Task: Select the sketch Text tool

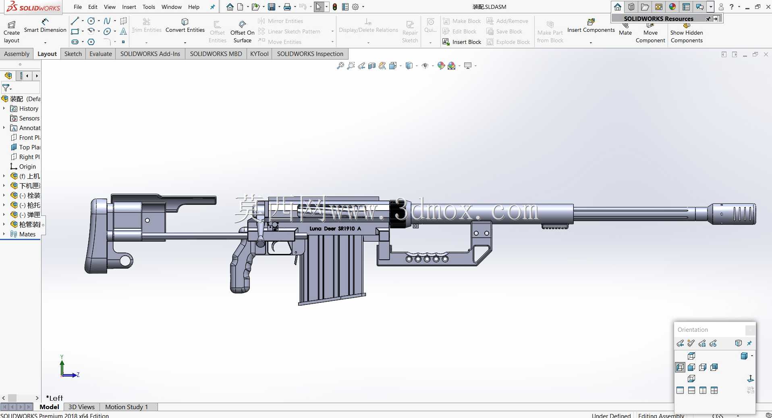Action: tap(123, 31)
